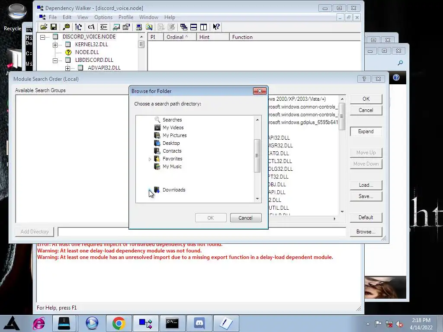Click the Open file toolbar icon
This screenshot has height=332, width=443.
coord(44,27)
